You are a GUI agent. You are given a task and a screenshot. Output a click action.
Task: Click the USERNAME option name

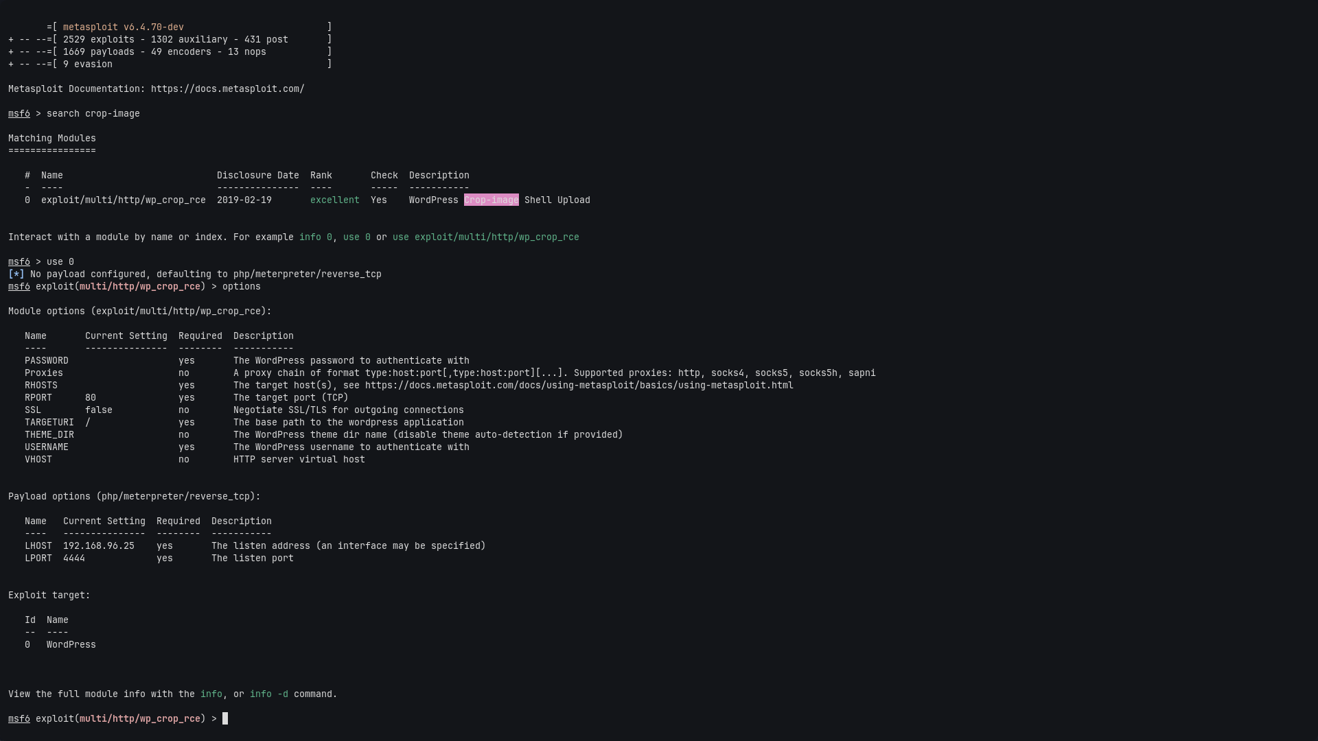coord(46,447)
